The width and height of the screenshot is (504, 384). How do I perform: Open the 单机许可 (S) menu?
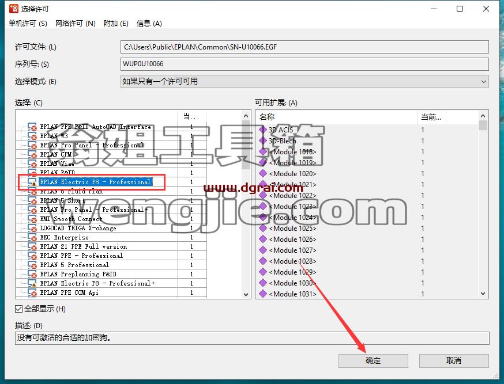coord(28,24)
